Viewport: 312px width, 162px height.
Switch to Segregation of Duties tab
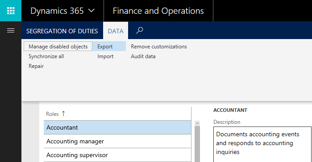(x=62, y=31)
